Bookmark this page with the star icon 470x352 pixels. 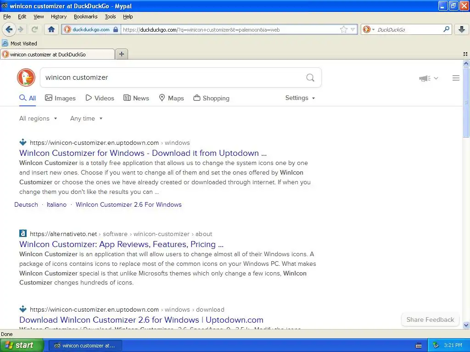pos(344,29)
